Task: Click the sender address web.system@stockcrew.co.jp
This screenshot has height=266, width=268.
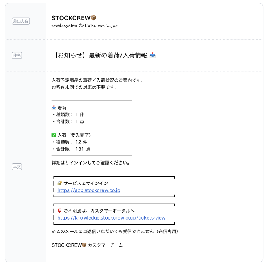Action: [x=84, y=25]
